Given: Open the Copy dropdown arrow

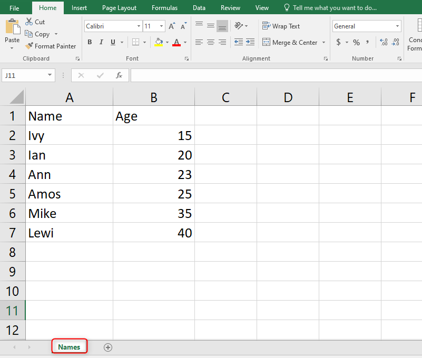Looking at the screenshot, I should [56, 34].
